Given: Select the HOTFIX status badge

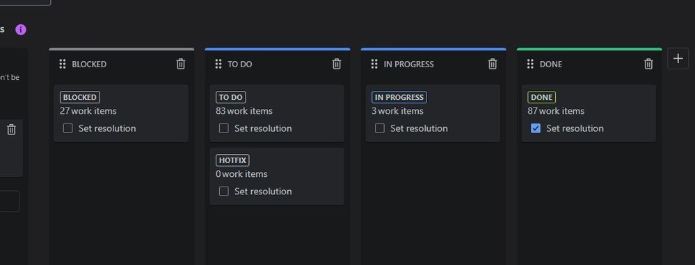Looking at the screenshot, I should [x=232, y=160].
